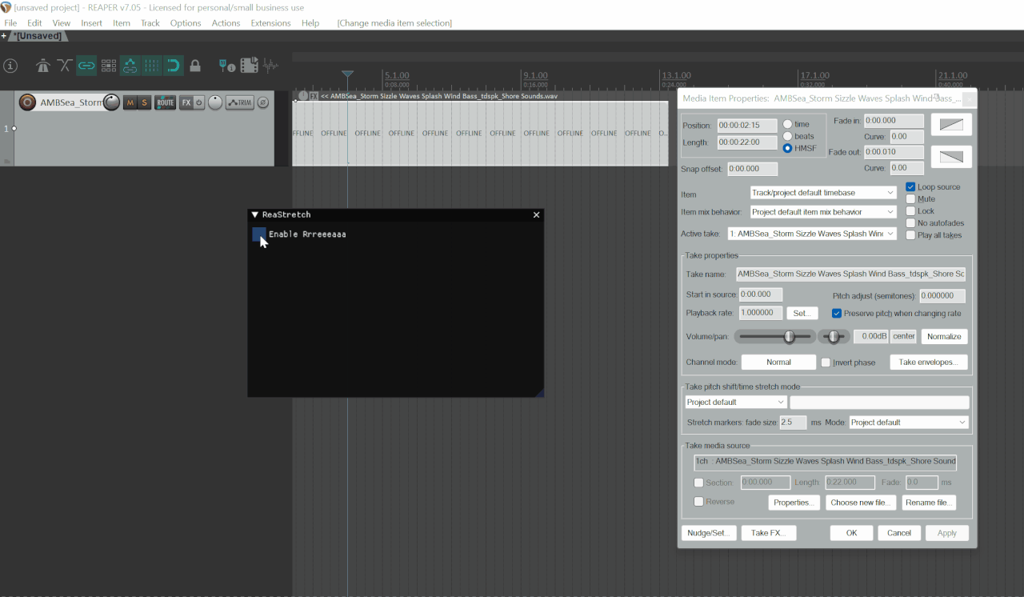The height and width of the screenshot is (597, 1024).
Task: Expand the Active take dropdown
Action: point(811,234)
